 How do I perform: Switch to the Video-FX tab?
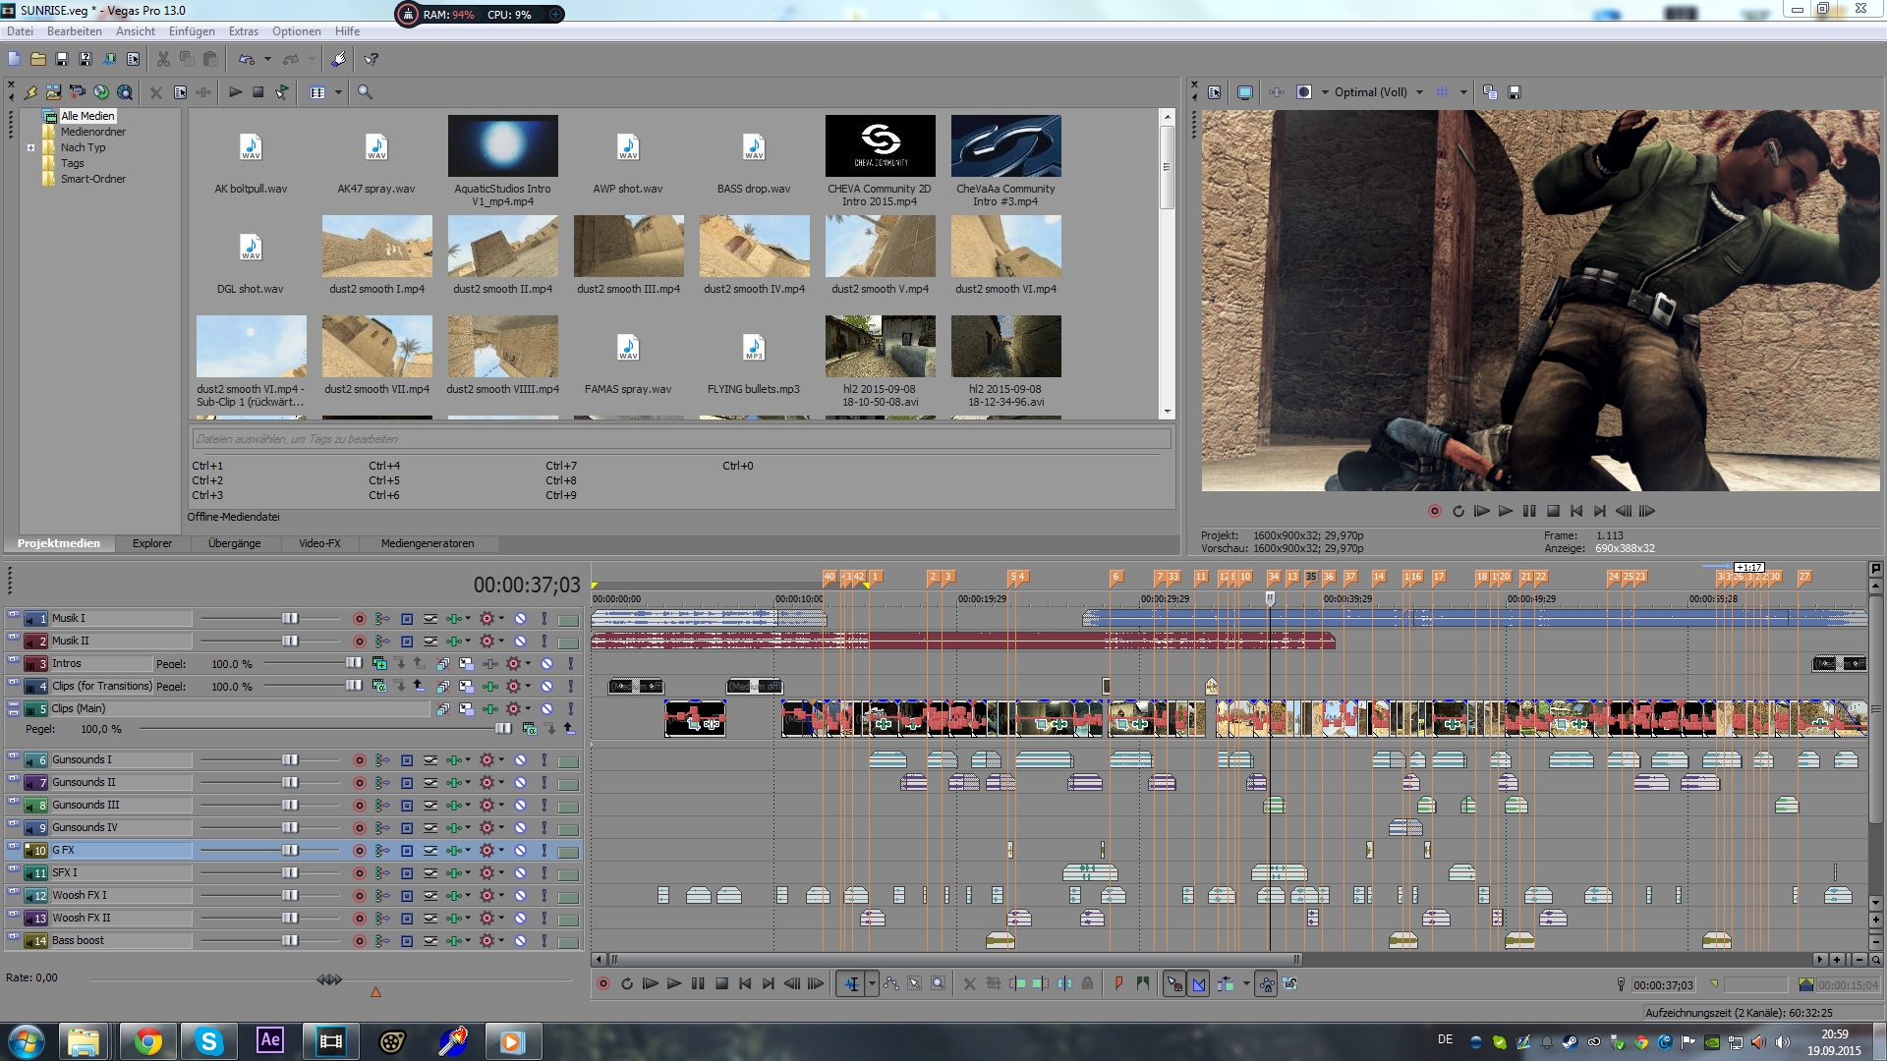[319, 543]
